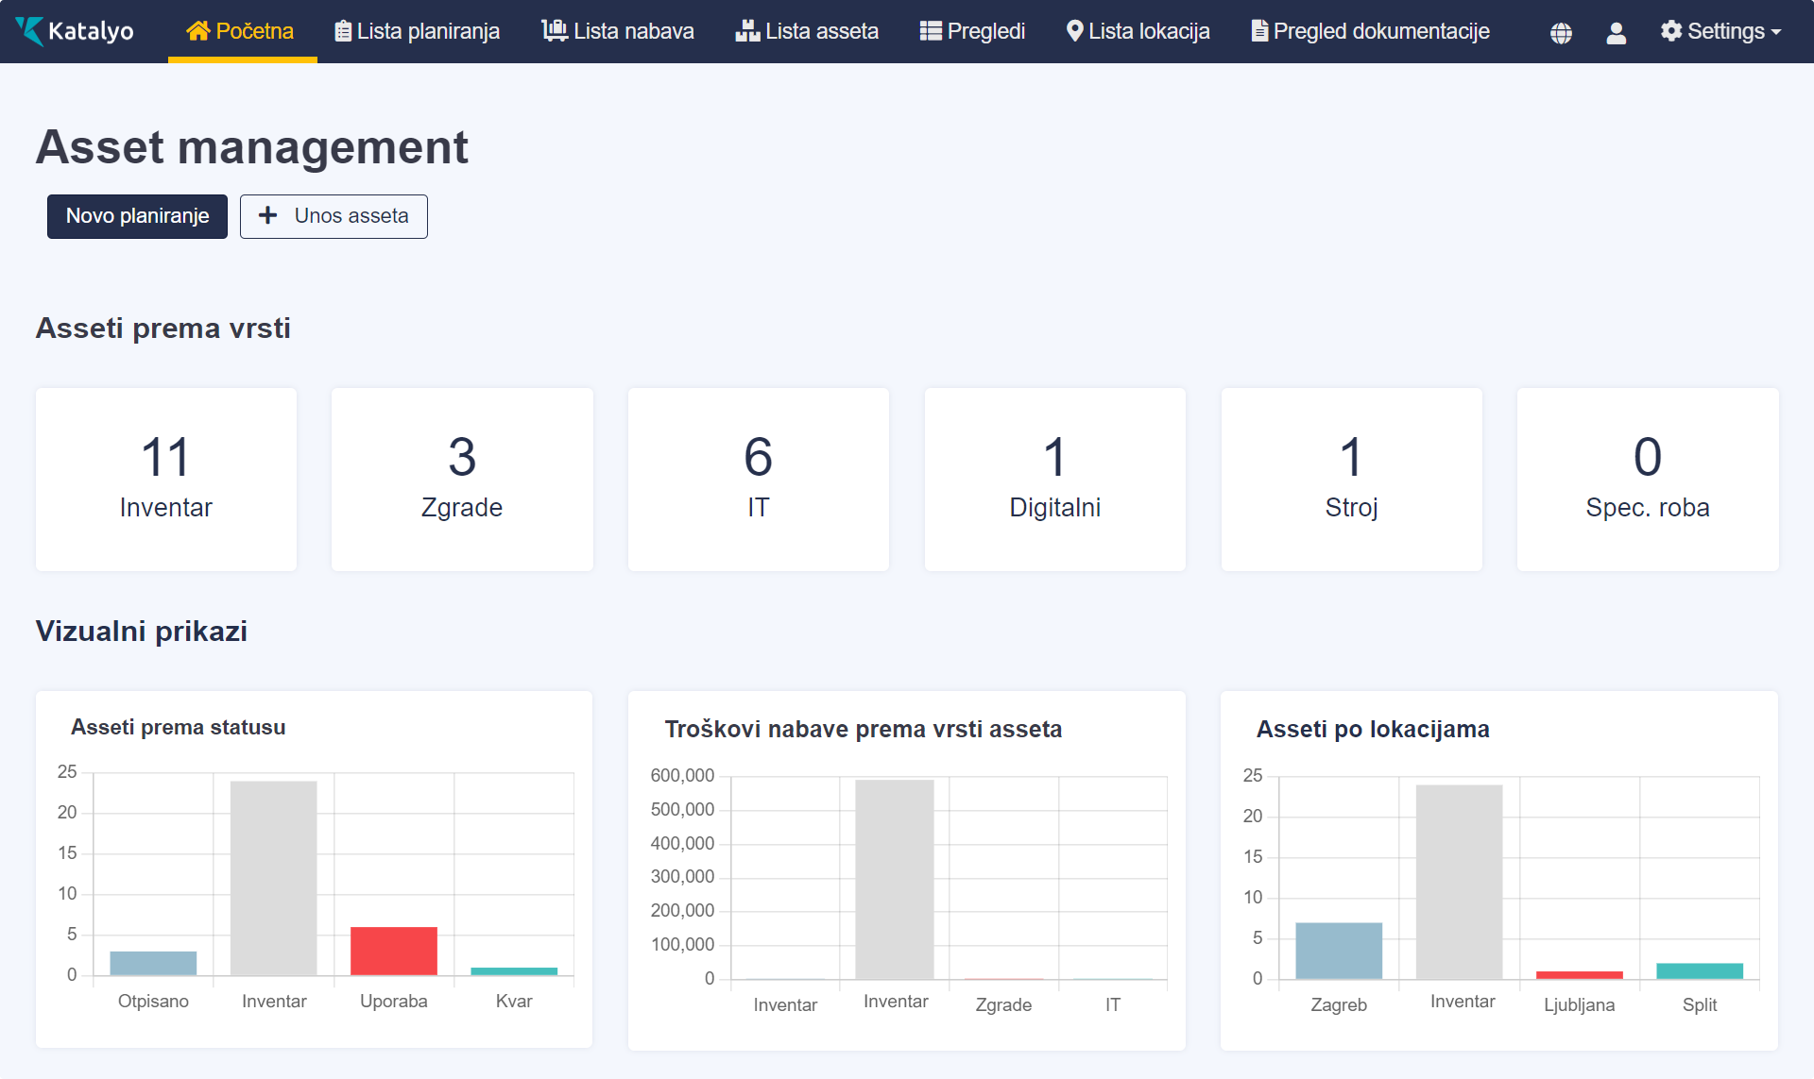
Task: Open the Lista asseta menu item
Action: pyautogui.click(x=807, y=31)
